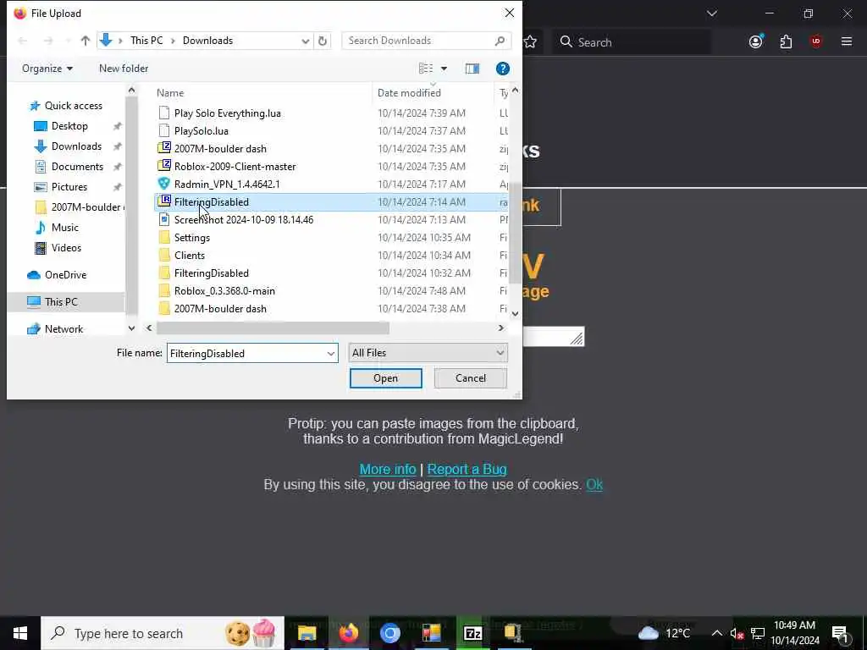This screenshot has width=867, height=650.
Task: Select Roblox_0.3.368.0-main folder
Action: 224,291
